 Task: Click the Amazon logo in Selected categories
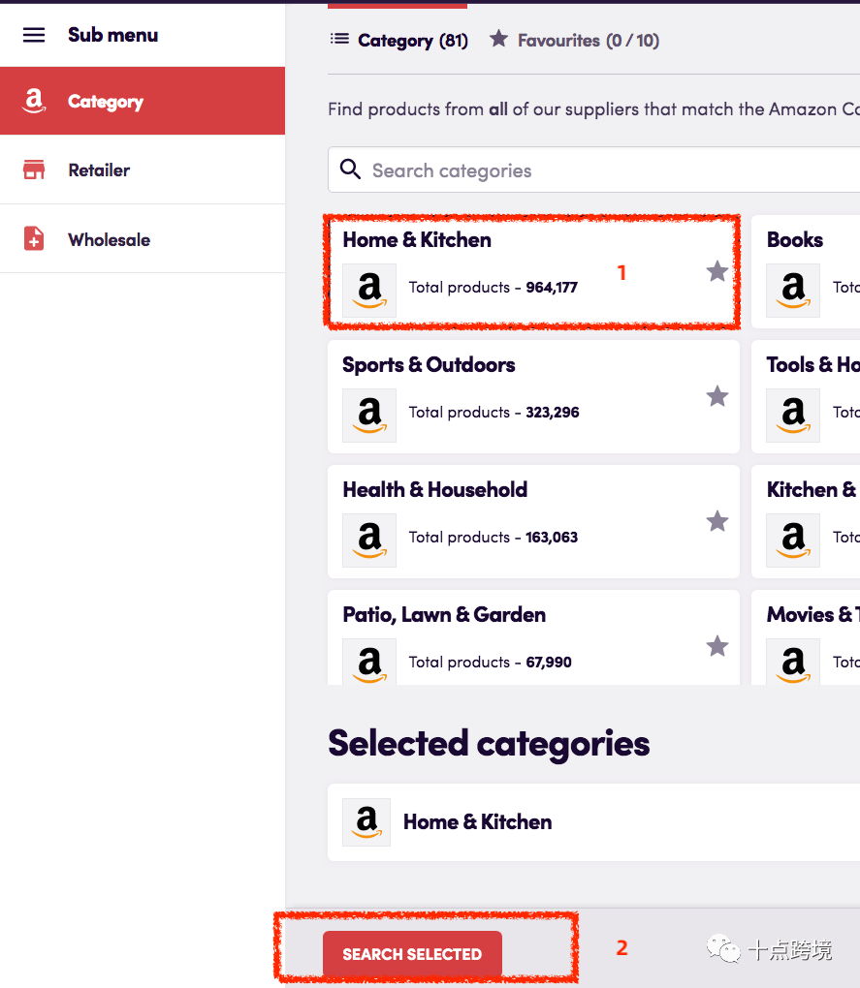tap(366, 822)
